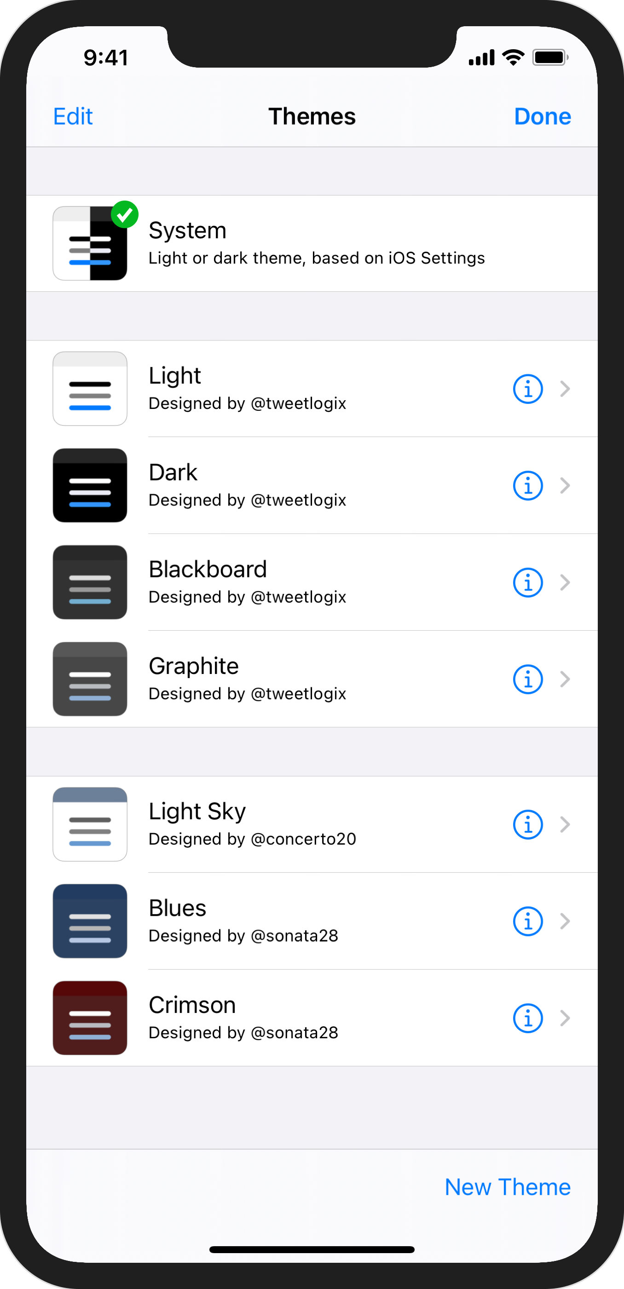
Task: Tap the Crimson color theme thumbnail
Action: point(90,1018)
